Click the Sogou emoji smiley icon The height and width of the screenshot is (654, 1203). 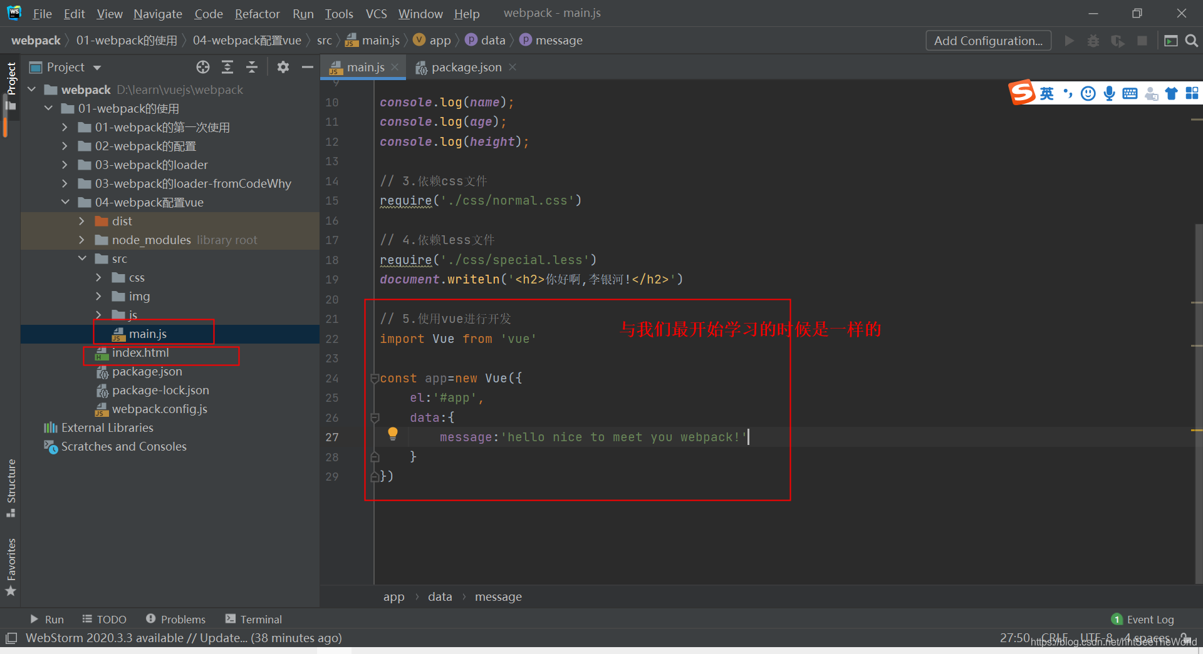[1088, 93]
